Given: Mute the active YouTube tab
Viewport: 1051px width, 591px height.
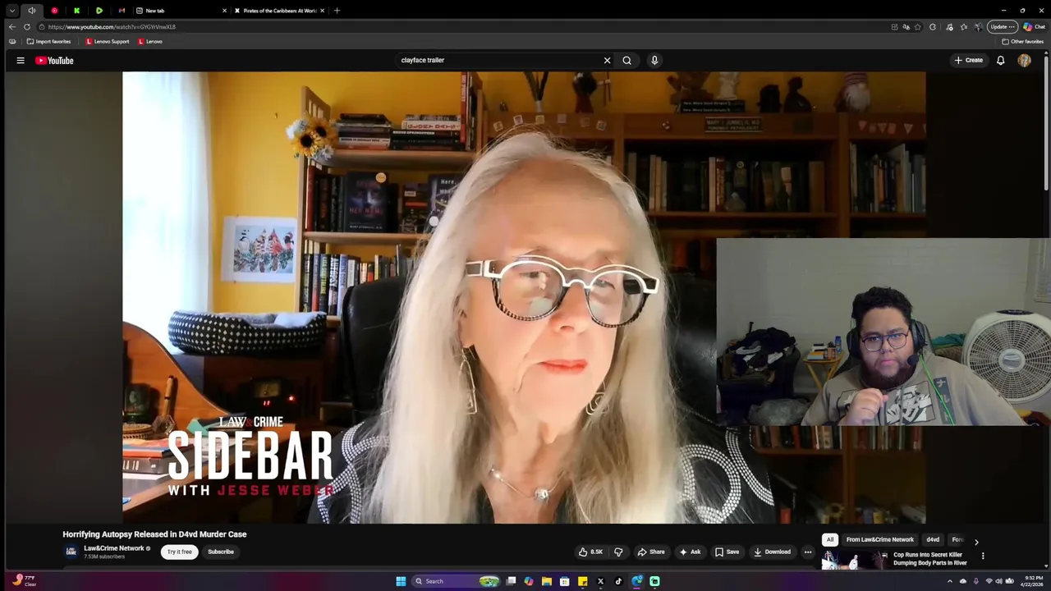Looking at the screenshot, I should pos(32,11).
